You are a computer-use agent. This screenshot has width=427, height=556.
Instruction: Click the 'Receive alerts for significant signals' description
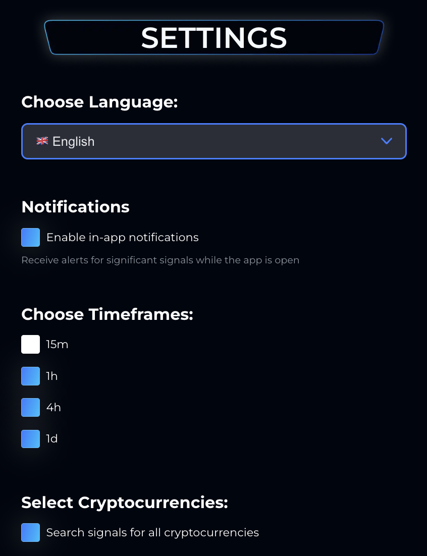[160, 260]
